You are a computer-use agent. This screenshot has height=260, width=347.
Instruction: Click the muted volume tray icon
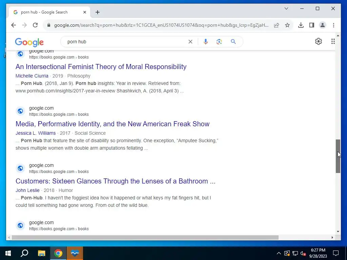(x=303, y=253)
